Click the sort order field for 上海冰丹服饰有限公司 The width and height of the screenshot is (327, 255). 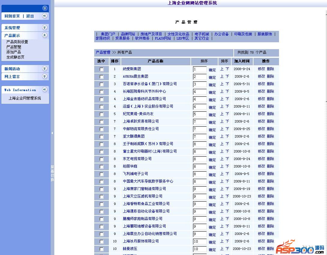pyautogui.click(x=199, y=242)
